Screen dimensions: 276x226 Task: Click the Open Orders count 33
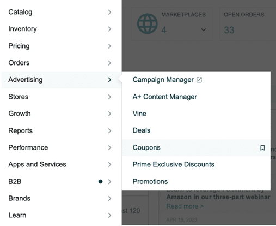229,30
